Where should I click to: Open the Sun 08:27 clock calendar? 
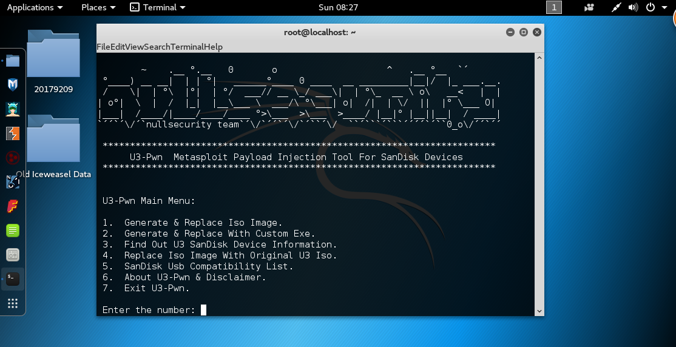click(x=338, y=7)
